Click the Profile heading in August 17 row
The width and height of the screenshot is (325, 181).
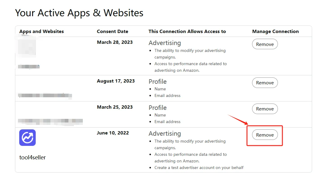(x=158, y=81)
